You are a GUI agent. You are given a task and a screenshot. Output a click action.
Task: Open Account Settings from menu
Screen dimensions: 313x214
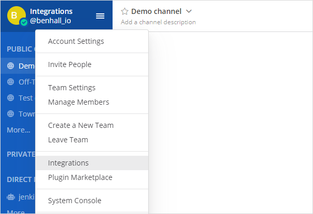pyautogui.click(x=92, y=41)
